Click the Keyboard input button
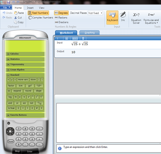161x154 pixels. click(112, 18)
